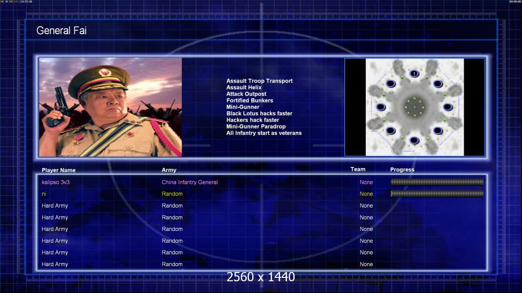Click the yellow Random army for ni

(x=172, y=194)
